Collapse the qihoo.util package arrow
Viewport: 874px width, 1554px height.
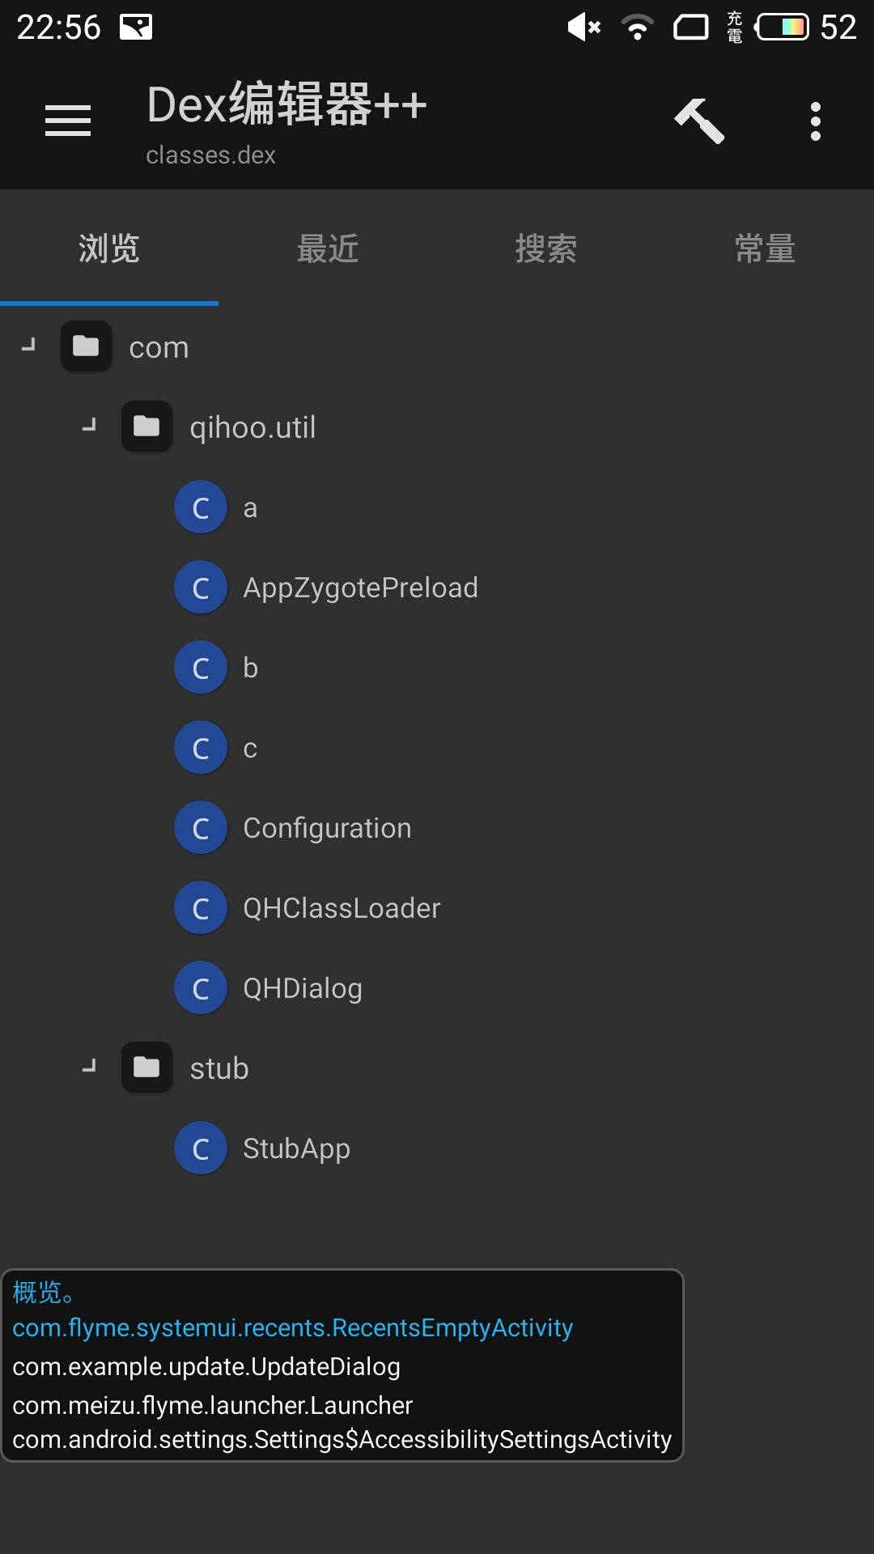tap(90, 425)
